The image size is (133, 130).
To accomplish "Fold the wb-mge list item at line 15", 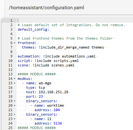I will tap(14, 83).
